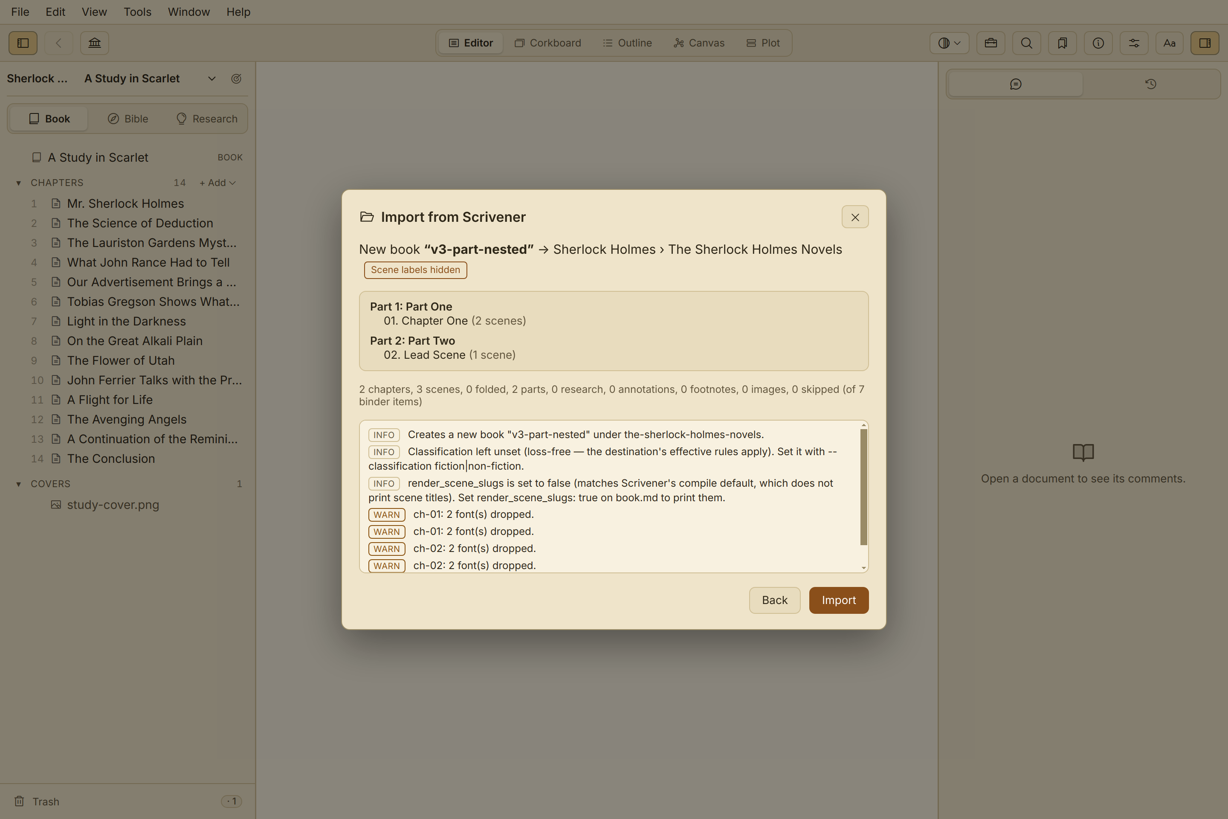The width and height of the screenshot is (1228, 819).
Task: Open chapter The Flower of Utah
Action: tap(127, 360)
